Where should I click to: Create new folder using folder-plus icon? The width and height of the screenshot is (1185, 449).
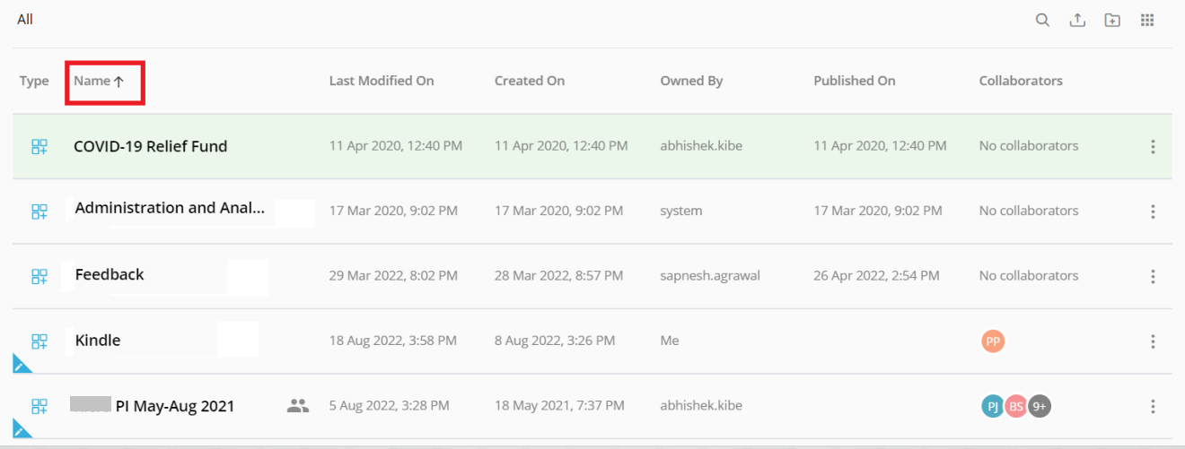point(1112,20)
